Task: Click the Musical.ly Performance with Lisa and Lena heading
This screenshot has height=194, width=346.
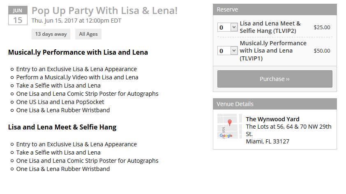Action: click(x=78, y=52)
